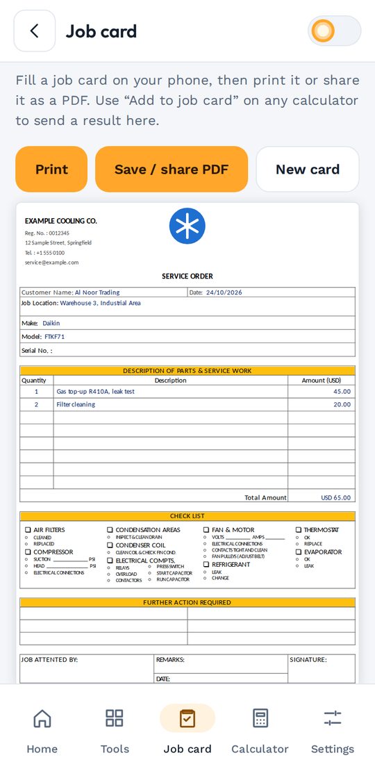Select REPLACE under Thermostat

click(309, 544)
